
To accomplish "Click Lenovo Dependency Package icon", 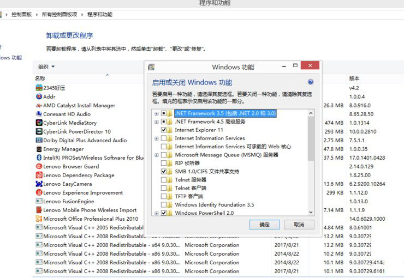I will tap(39, 175).
